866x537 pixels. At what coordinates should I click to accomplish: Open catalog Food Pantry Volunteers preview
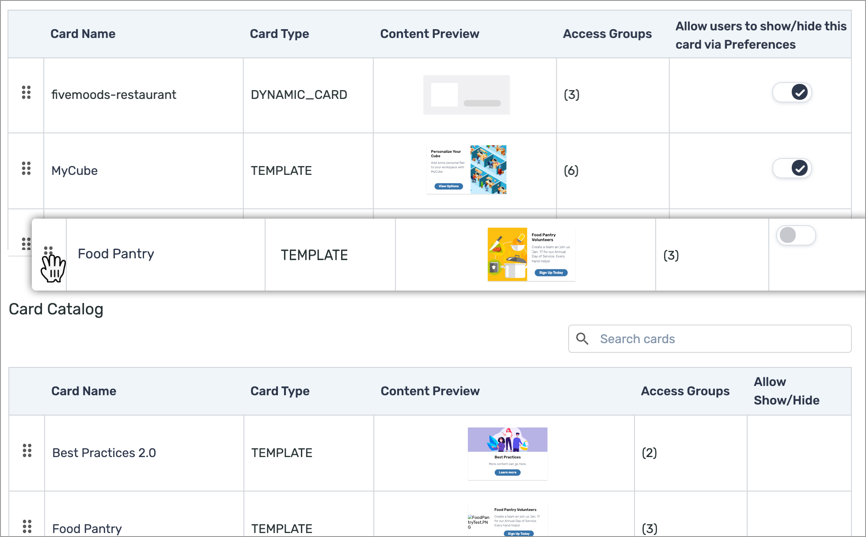(508, 520)
